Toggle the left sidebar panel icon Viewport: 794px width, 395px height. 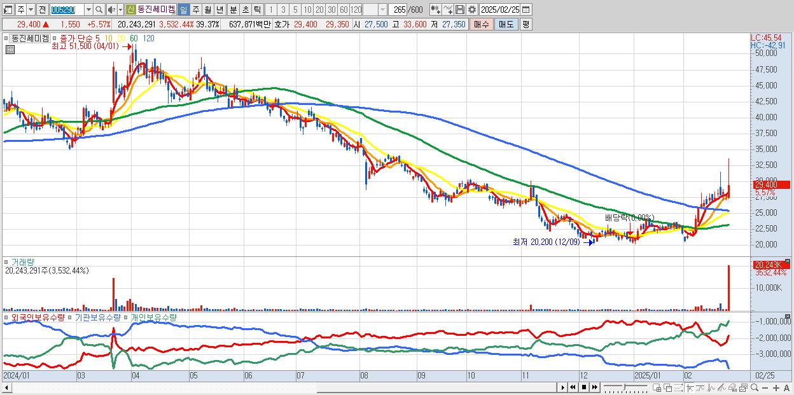pos(8,10)
